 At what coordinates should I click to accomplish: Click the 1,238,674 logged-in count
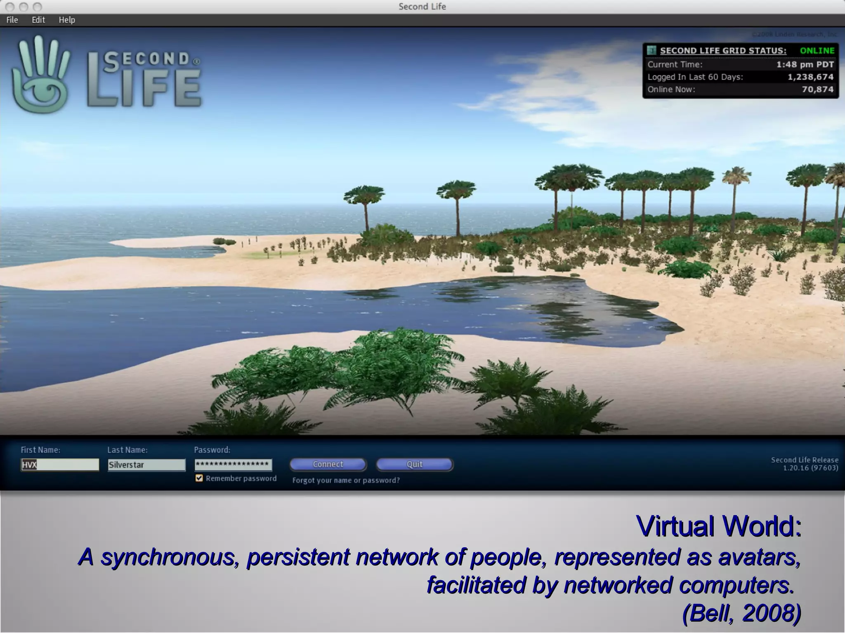[x=810, y=77]
